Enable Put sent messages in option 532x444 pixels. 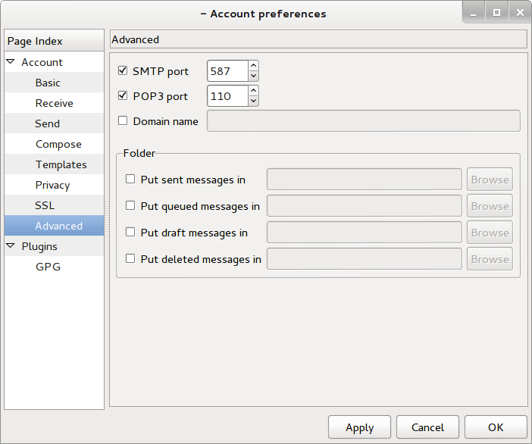[130, 180]
